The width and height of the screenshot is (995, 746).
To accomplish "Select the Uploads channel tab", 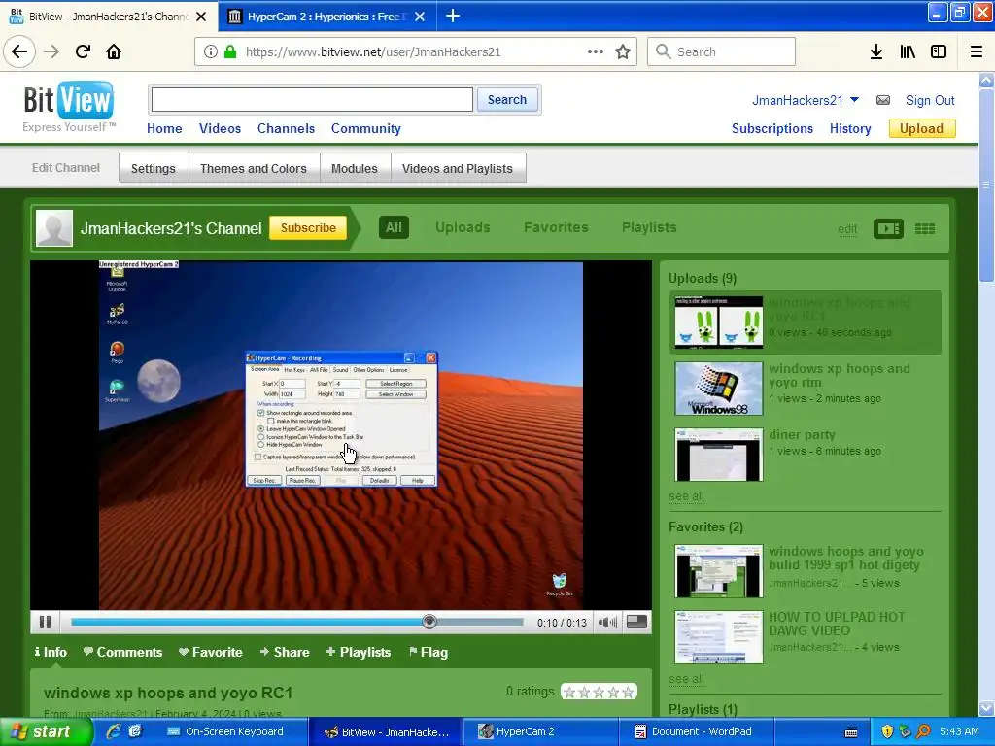I will tap(463, 227).
